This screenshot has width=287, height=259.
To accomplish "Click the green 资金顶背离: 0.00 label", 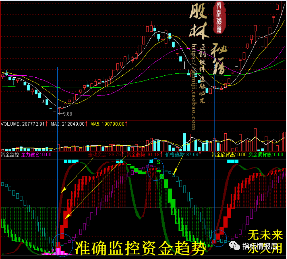I will tap(266, 155).
